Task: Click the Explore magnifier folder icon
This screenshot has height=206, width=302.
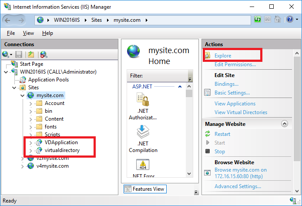Action: pos(208,55)
